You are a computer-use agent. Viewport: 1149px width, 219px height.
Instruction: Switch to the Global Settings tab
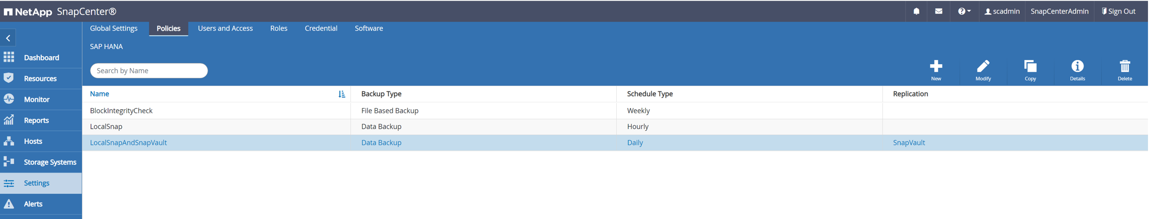pyautogui.click(x=114, y=29)
